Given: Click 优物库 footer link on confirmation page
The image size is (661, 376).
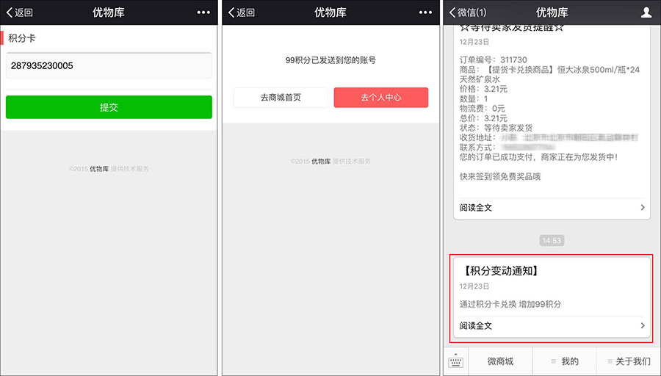Looking at the screenshot, I should click(x=320, y=161).
